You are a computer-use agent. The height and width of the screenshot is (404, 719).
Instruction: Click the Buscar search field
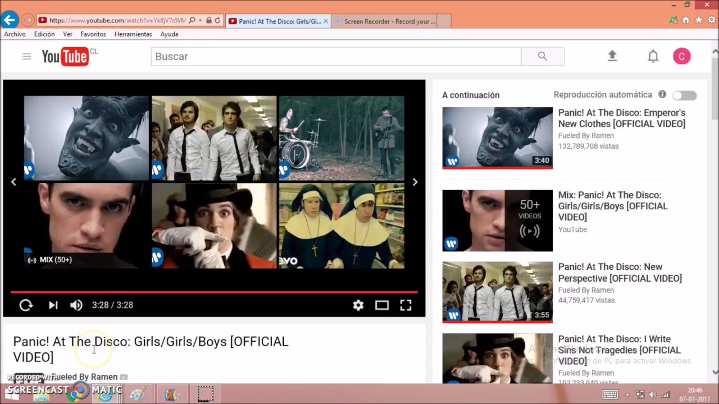(336, 56)
